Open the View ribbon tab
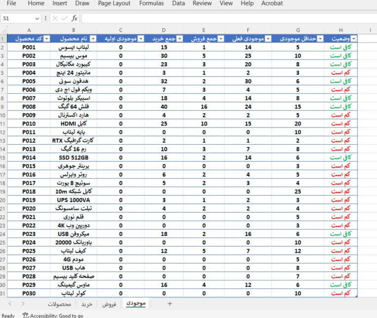Image resolution: width=377 pixels, height=318 pixels. point(226,3)
